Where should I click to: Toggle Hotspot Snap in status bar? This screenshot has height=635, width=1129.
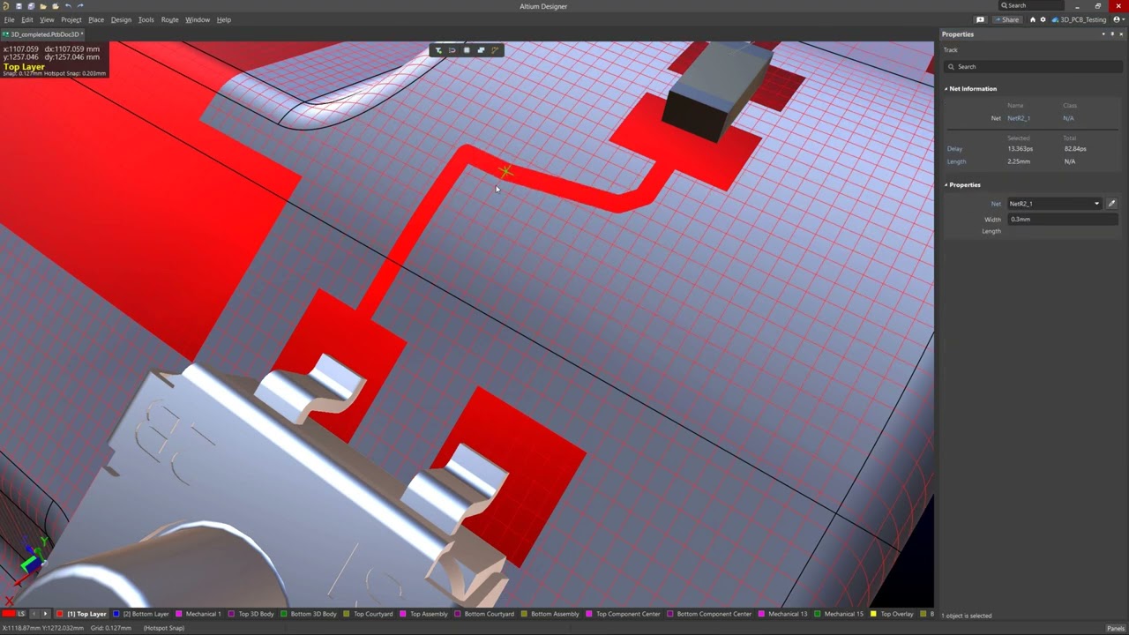(x=164, y=628)
